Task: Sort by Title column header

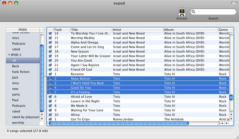Action: tap(91, 30)
